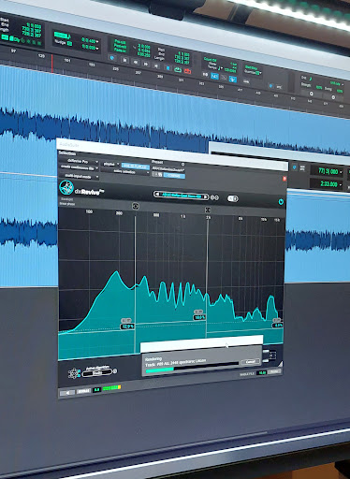Open the dxRevive preset name selector
Image resolution: width=350 pixels, height=479 pixels.
point(182,196)
